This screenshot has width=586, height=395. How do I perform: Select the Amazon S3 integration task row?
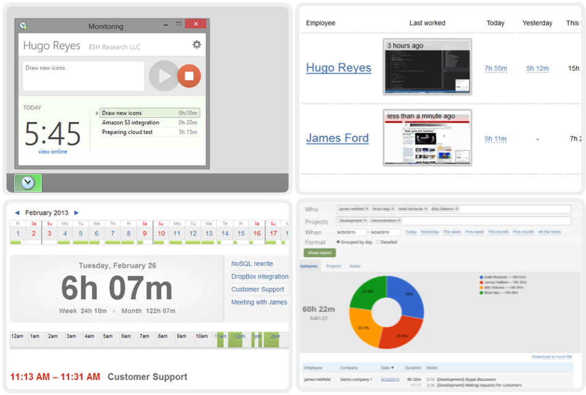[x=130, y=123]
